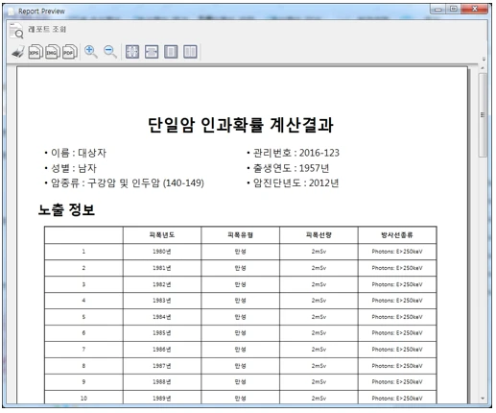Click the row number 1 cell
Viewport: 496px width, 413px height.
click(x=83, y=252)
